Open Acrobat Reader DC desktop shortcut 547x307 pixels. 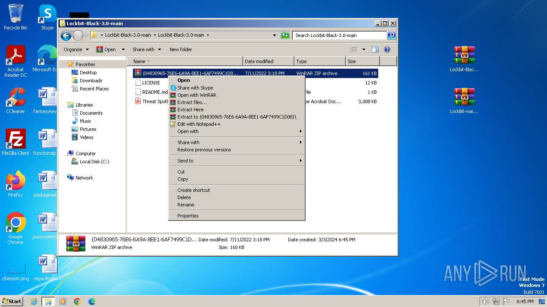15,61
